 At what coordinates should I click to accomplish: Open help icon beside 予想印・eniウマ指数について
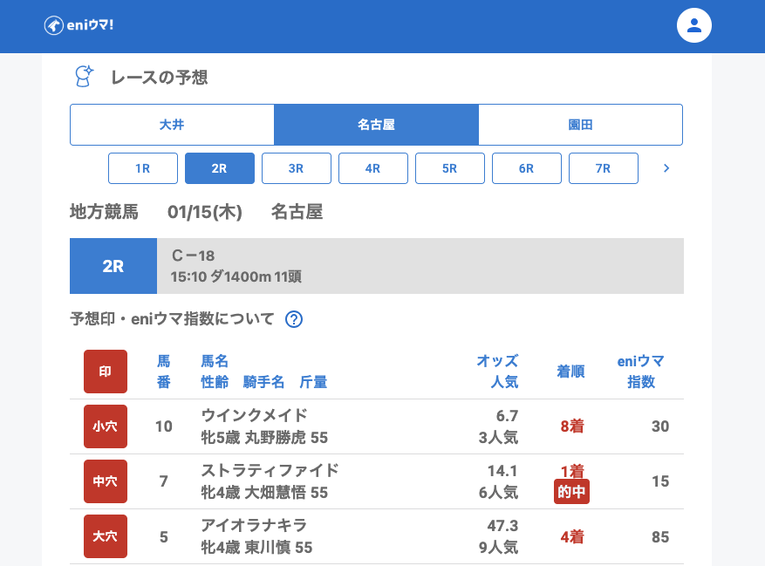pos(294,319)
